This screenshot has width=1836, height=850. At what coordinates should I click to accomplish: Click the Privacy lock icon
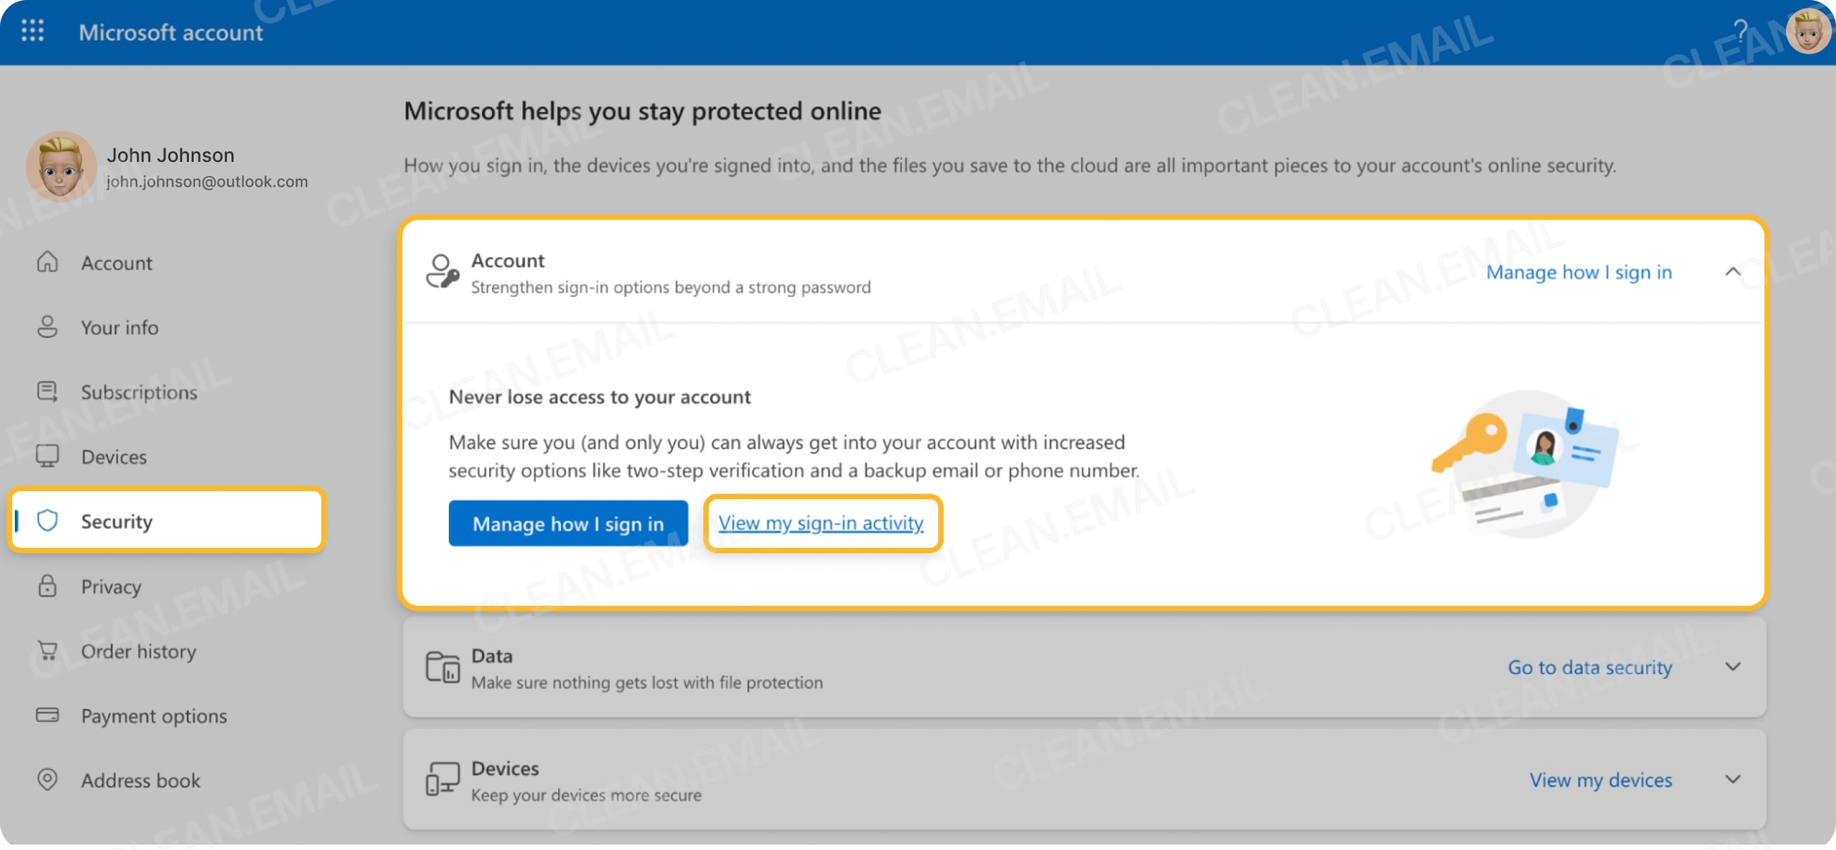(x=47, y=586)
